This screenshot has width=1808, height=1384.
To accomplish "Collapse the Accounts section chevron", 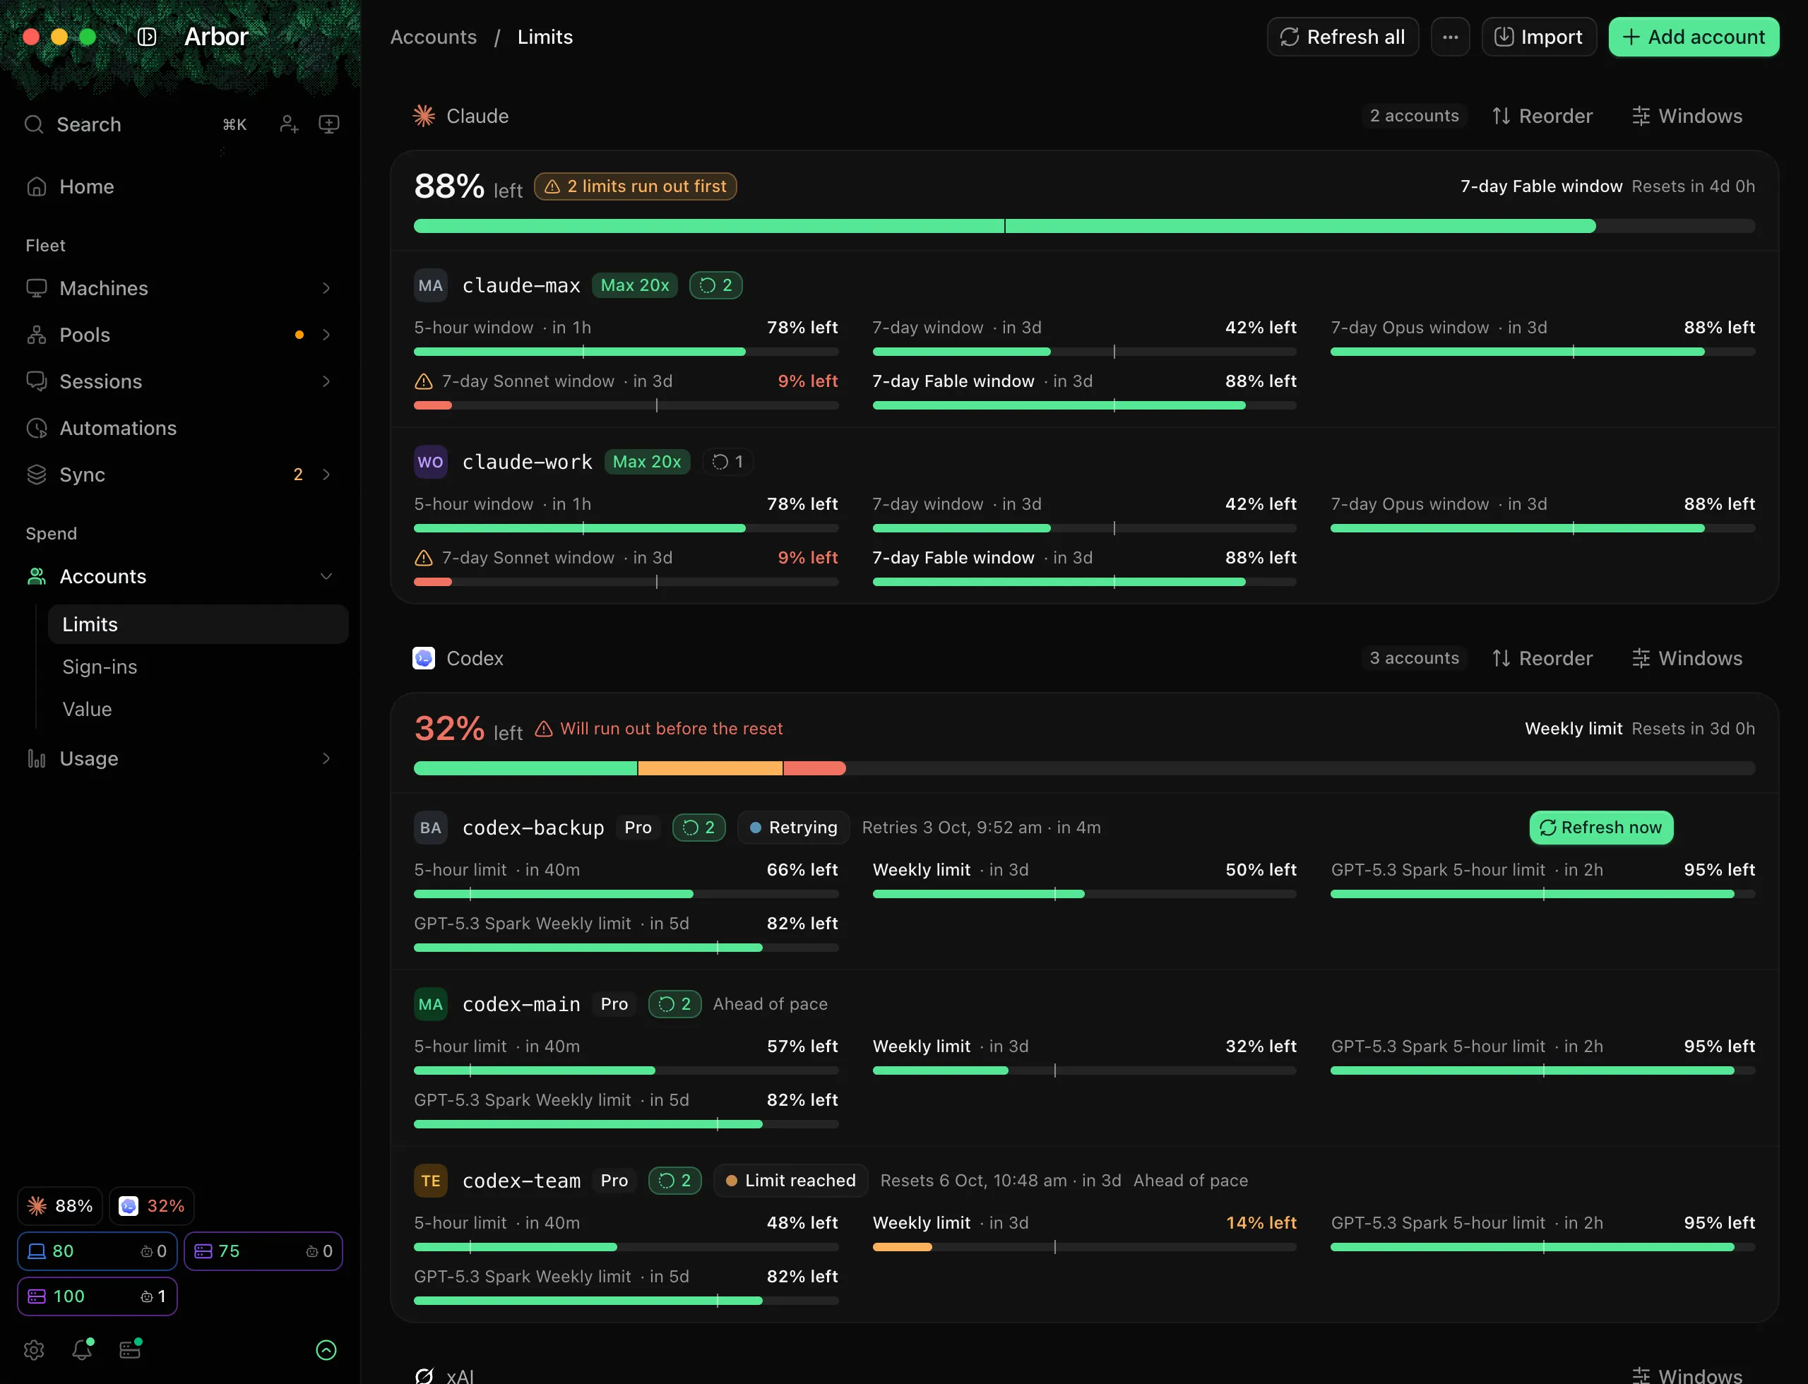I will (326, 577).
